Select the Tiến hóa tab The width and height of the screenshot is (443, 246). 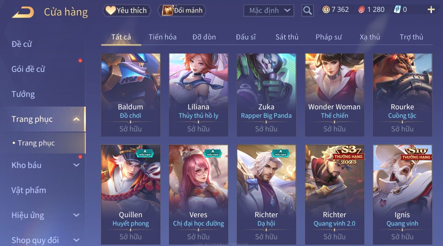point(162,37)
